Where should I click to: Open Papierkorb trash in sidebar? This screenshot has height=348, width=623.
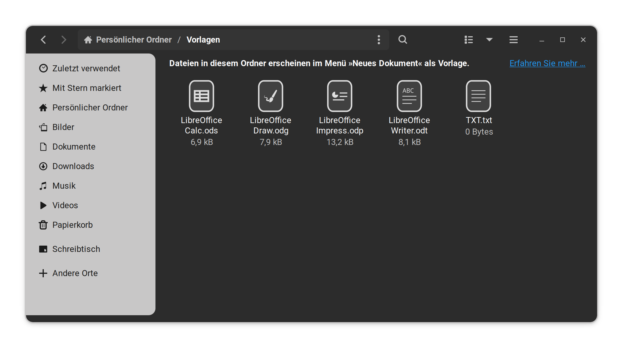pyautogui.click(x=72, y=225)
